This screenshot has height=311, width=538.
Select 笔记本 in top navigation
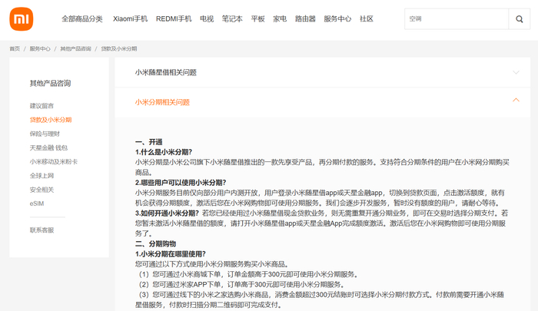[x=232, y=19]
